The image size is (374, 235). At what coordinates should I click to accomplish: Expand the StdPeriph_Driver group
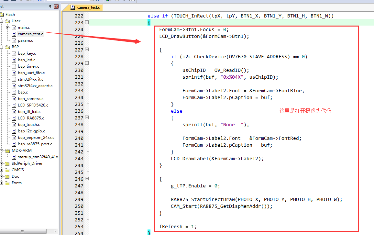[1, 163]
